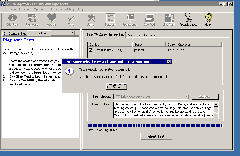Click the 'Test Passed.' operation cell
Screen dimensions: 240x156
tap(176, 50)
